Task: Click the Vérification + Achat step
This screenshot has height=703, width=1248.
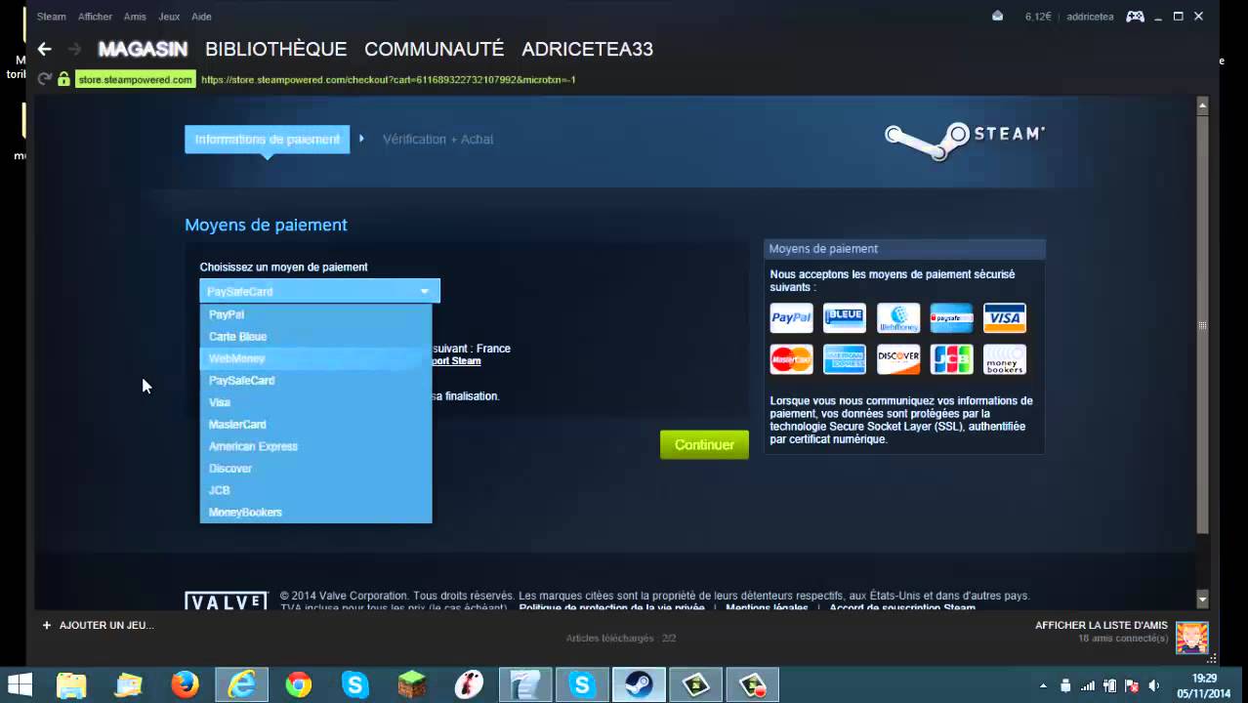Action: (x=437, y=139)
